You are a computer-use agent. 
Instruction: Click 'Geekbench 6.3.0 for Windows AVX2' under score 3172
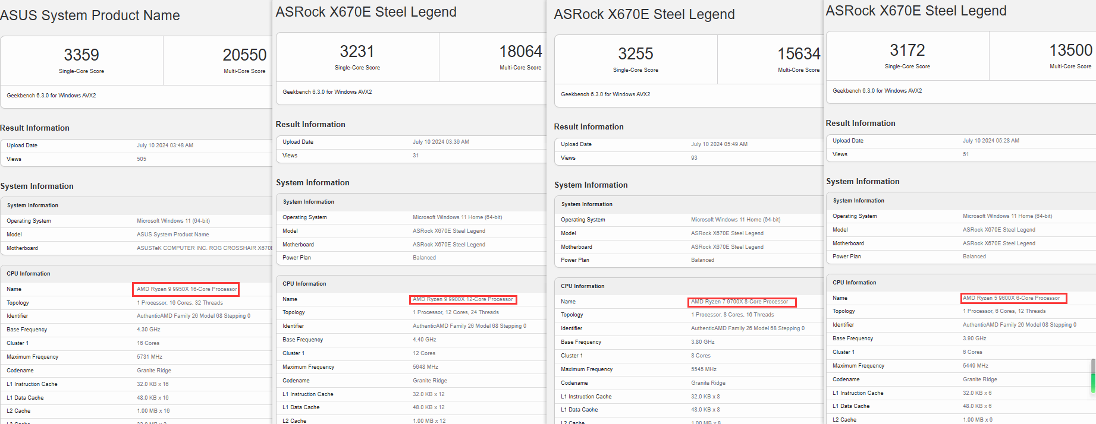click(877, 91)
